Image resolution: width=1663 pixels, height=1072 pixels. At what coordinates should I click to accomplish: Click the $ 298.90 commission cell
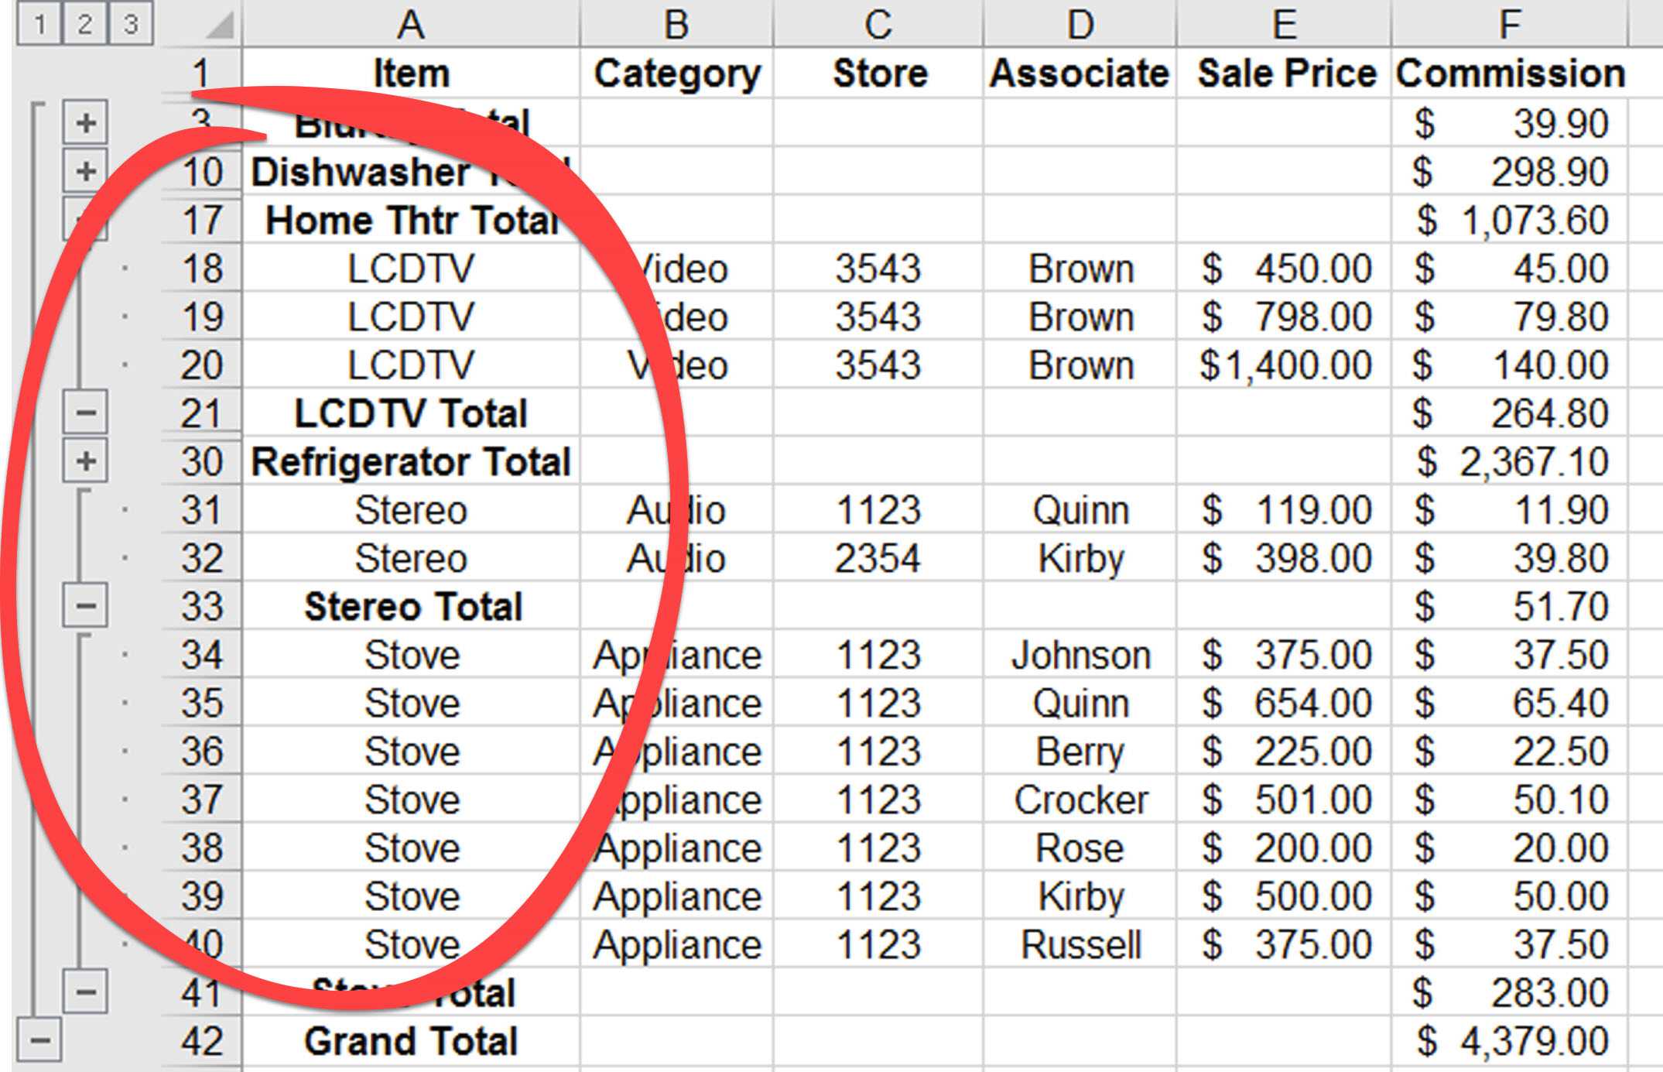point(1510,171)
